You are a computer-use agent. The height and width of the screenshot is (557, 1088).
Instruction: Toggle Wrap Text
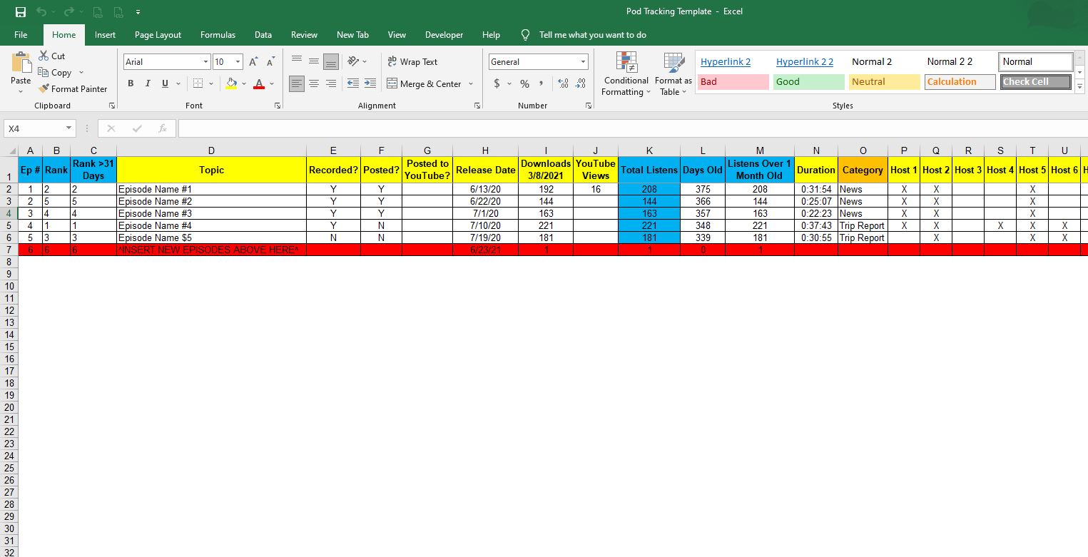click(412, 61)
